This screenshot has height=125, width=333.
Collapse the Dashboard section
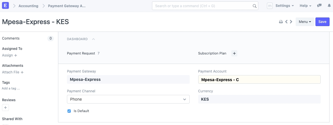93,39
